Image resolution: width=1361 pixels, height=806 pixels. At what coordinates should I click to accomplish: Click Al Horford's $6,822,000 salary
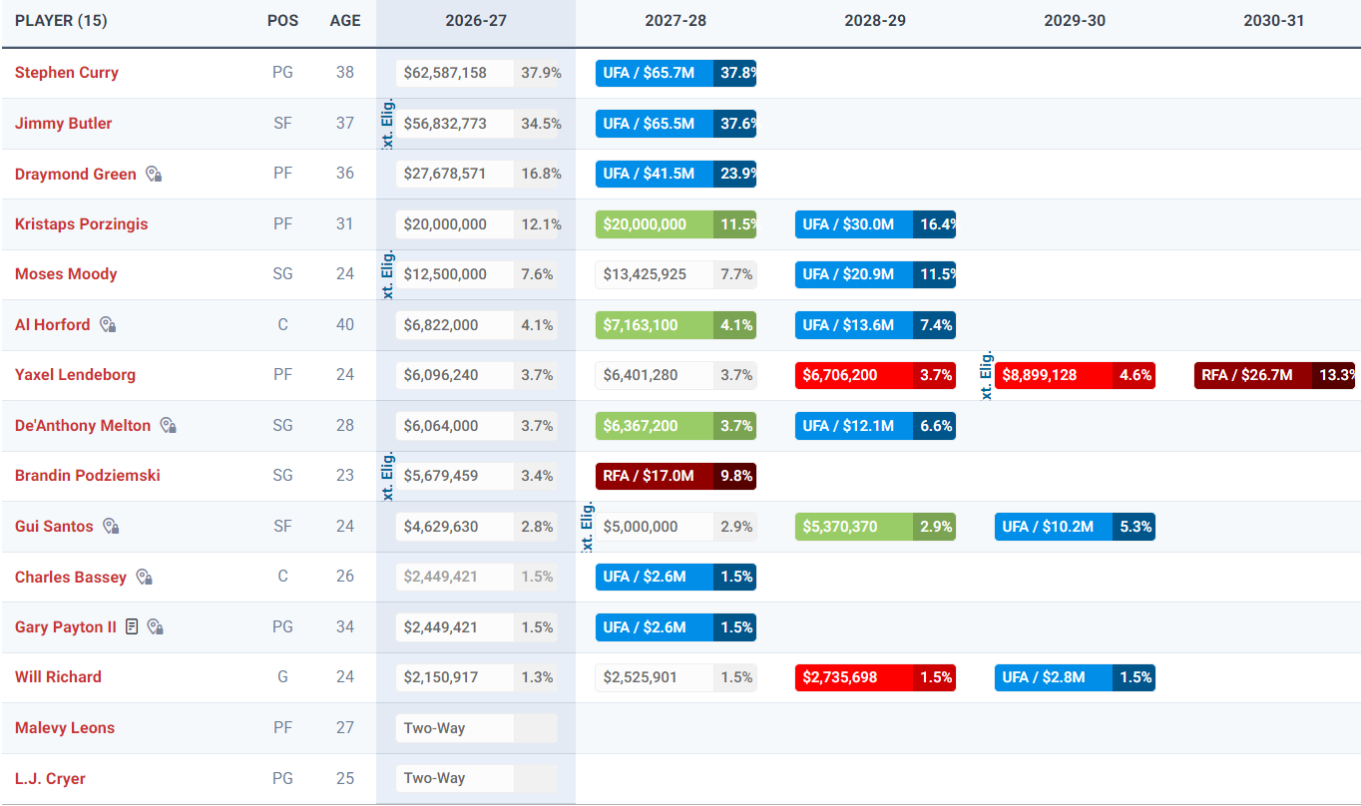[x=477, y=325]
